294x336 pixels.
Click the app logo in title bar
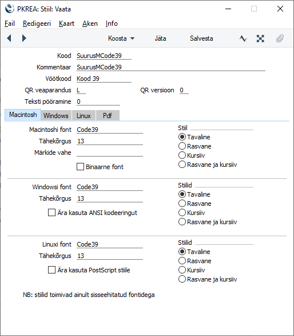pyautogui.click(x=9, y=9)
